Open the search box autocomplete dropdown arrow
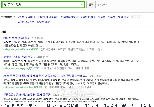The width and height of the screenshot is (154, 107). point(82,4)
